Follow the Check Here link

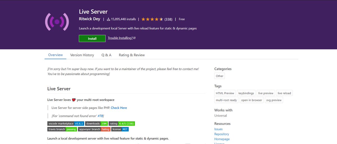(x=119, y=108)
